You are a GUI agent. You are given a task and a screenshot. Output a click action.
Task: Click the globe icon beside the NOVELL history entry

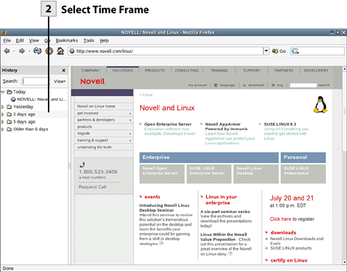(13, 99)
